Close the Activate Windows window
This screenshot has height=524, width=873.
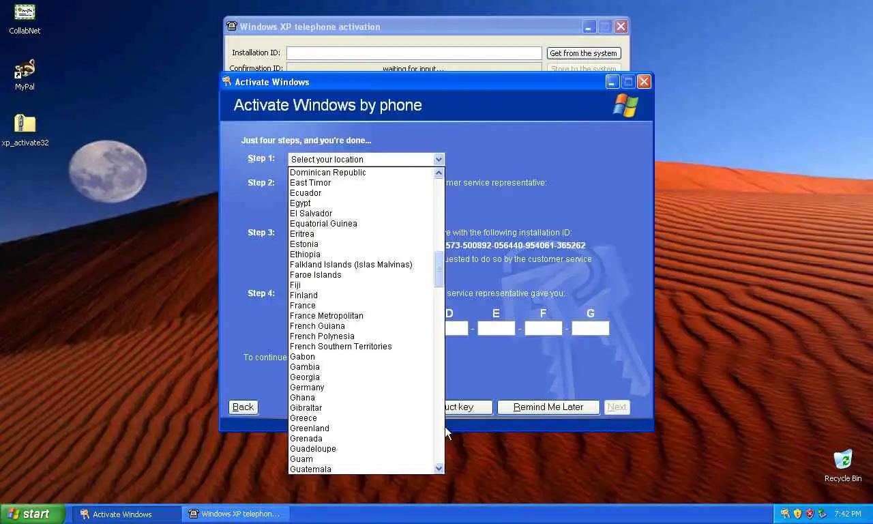coord(644,82)
